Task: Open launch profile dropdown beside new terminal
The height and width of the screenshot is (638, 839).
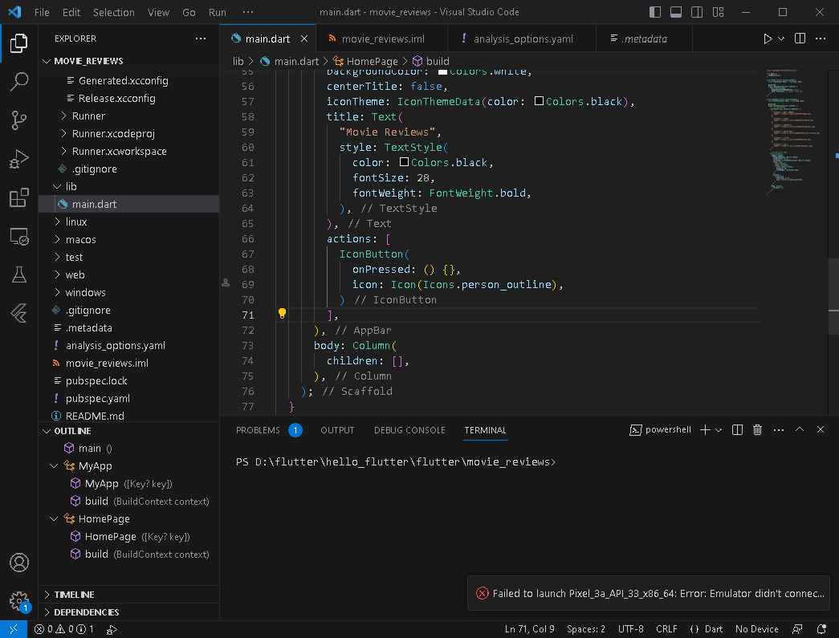Action: [719, 430]
